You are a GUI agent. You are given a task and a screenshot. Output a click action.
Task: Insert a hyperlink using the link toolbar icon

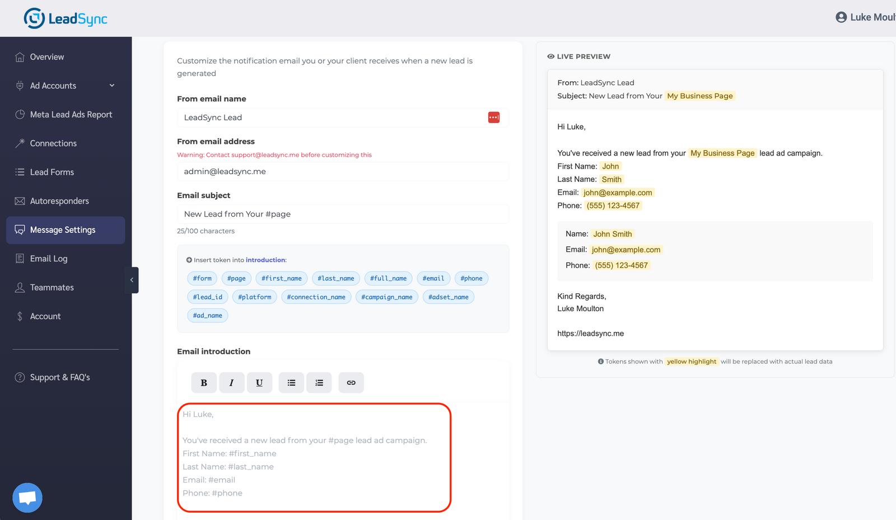[x=351, y=382]
